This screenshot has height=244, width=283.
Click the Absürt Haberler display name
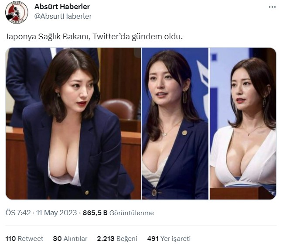point(62,7)
